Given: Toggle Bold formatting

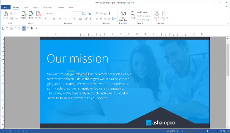Looking at the screenshot, I should tap(46, 19).
